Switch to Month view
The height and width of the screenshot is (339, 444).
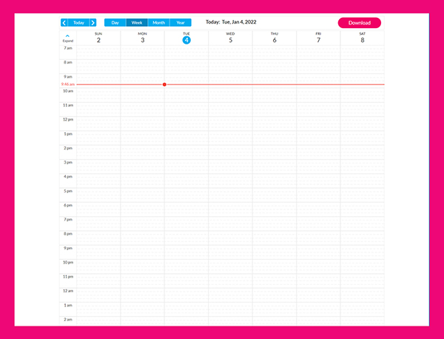pos(158,23)
